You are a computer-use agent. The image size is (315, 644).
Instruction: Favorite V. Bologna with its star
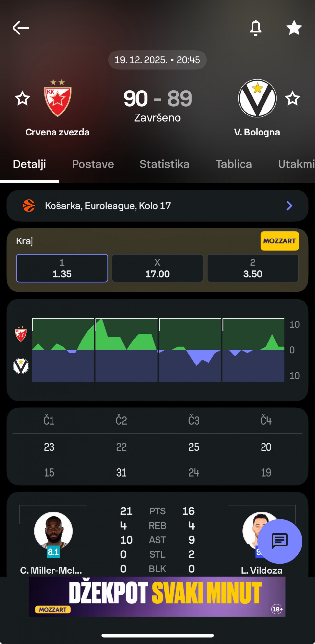pos(292,98)
